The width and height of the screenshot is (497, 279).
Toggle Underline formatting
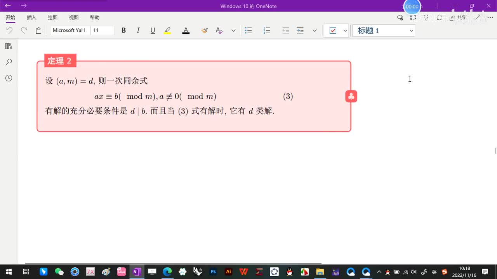pyautogui.click(x=153, y=30)
